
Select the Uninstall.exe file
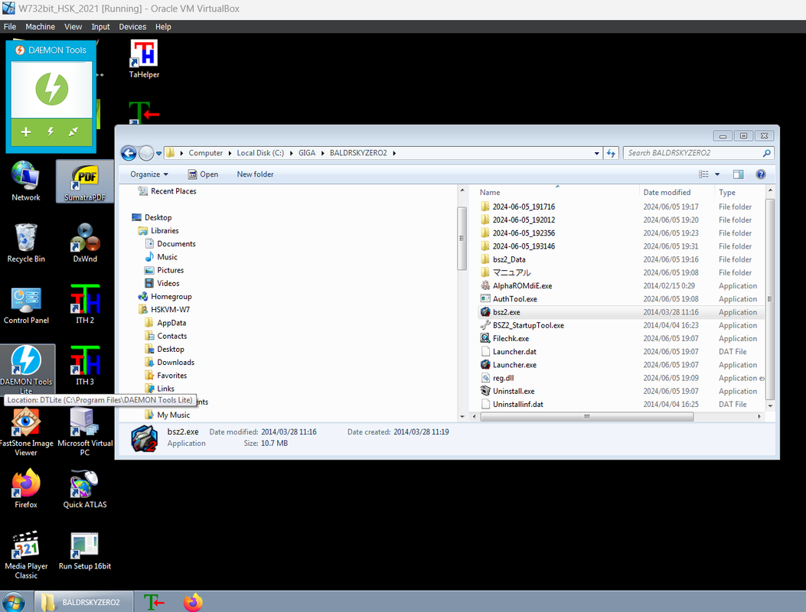click(x=514, y=391)
